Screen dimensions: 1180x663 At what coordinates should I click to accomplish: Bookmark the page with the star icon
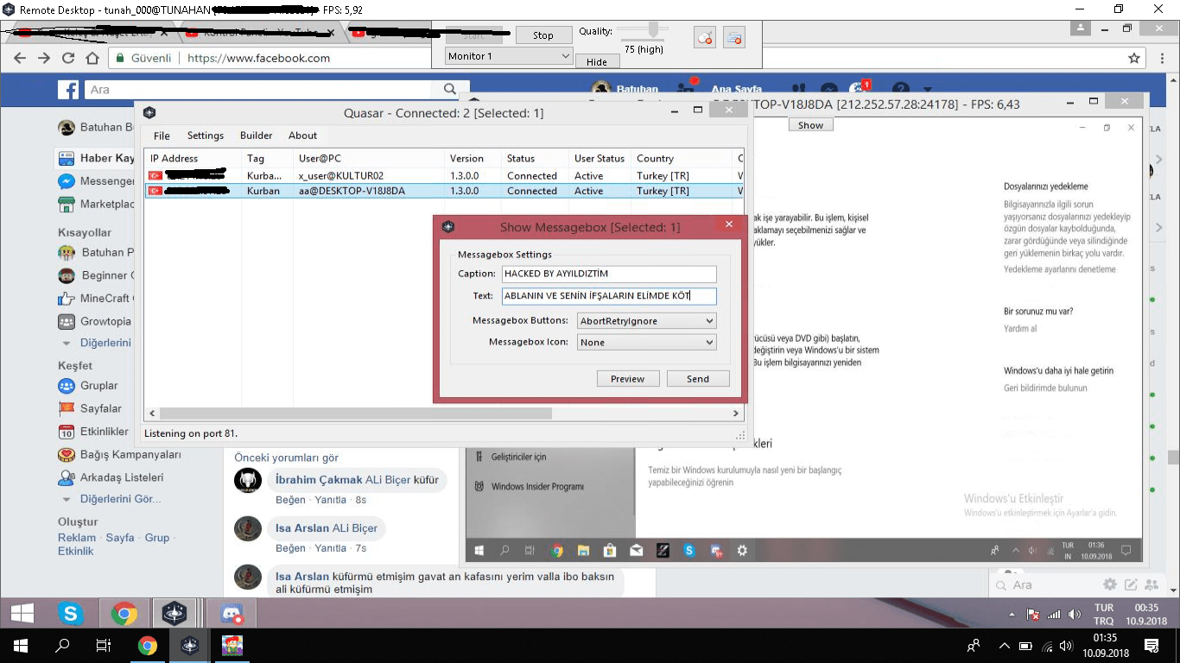[1134, 59]
